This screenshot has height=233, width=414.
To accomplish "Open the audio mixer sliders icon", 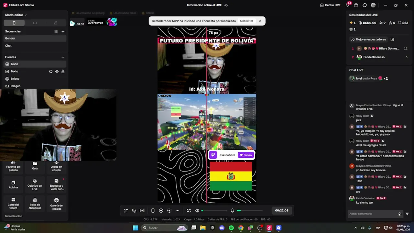I will click(189, 210).
